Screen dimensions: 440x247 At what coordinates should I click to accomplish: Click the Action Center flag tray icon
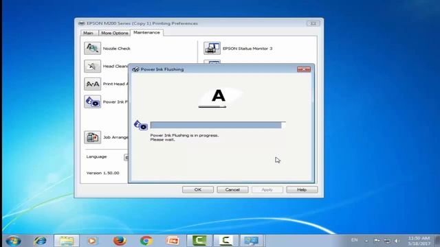[x=377, y=241]
